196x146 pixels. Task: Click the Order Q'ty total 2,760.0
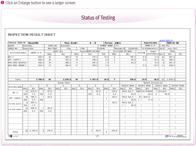point(38,79)
